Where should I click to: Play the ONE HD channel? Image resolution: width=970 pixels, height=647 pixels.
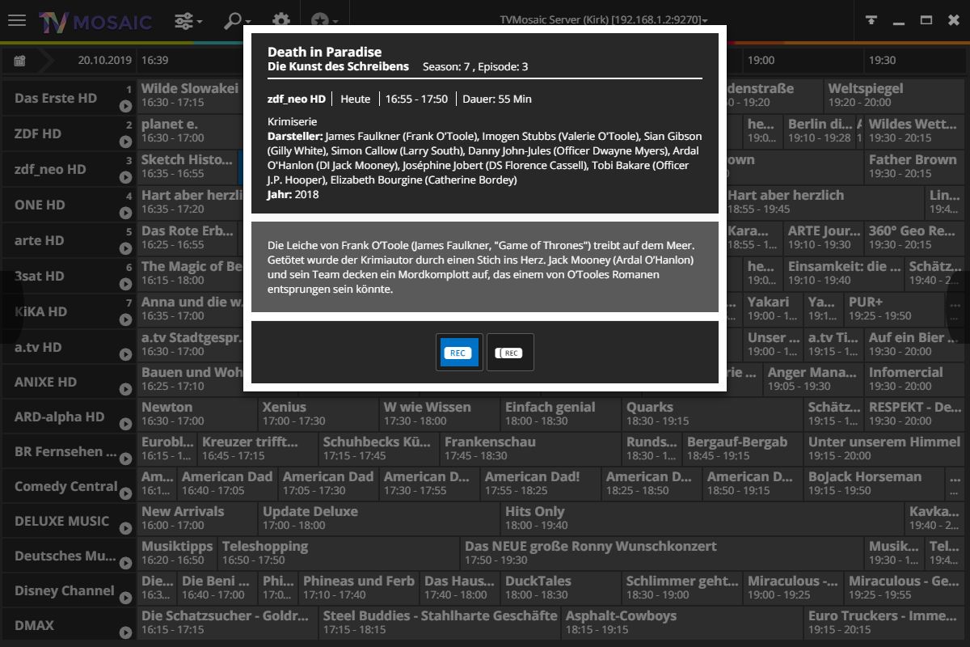(125, 213)
